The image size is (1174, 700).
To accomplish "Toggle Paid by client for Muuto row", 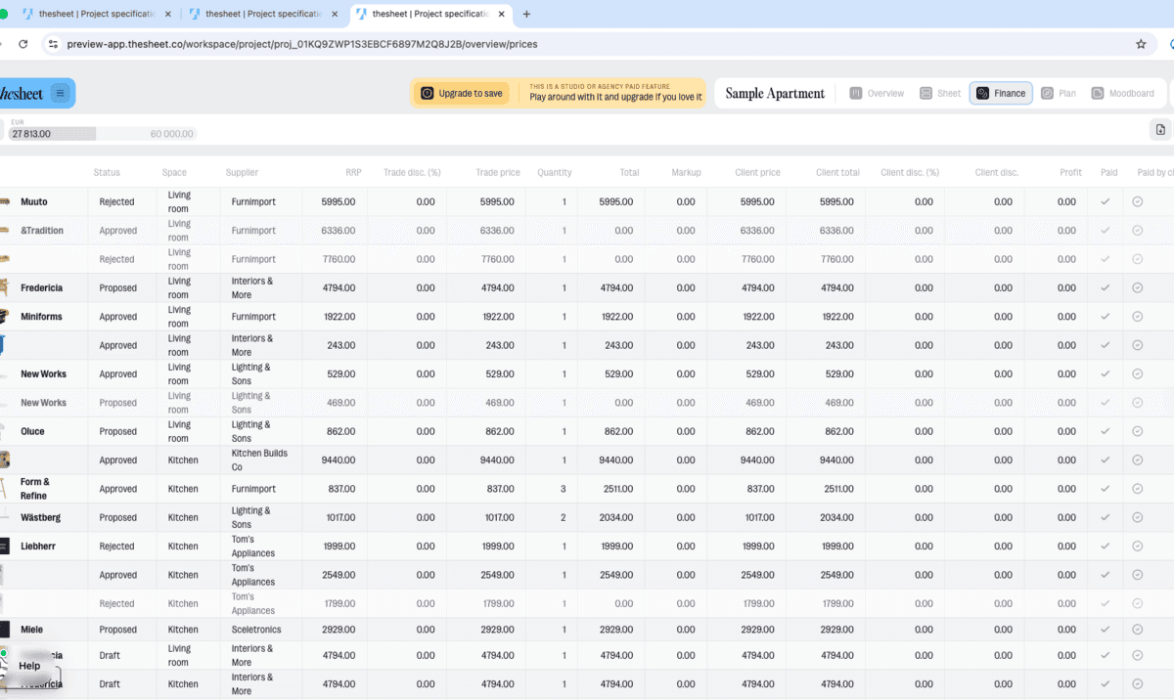I will coord(1138,202).
